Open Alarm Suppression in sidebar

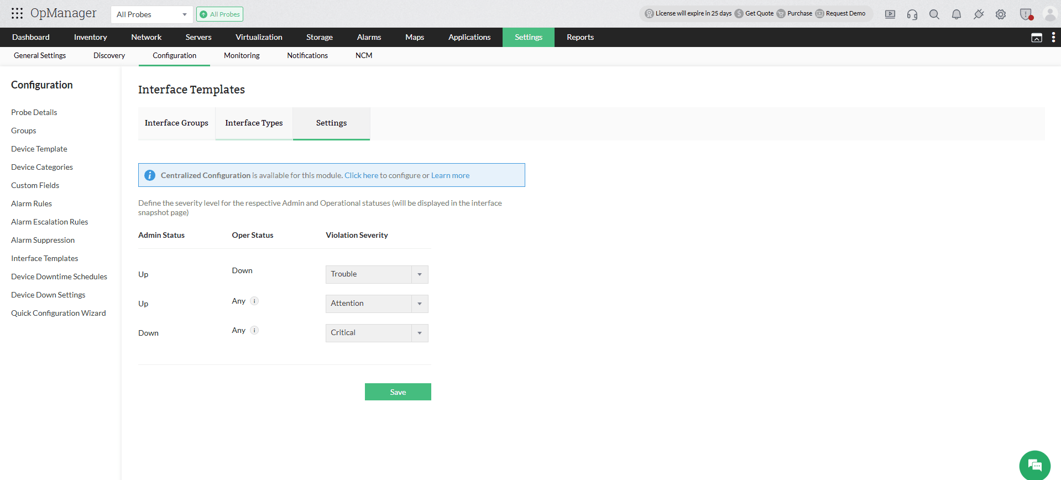[x=43, y=240]
